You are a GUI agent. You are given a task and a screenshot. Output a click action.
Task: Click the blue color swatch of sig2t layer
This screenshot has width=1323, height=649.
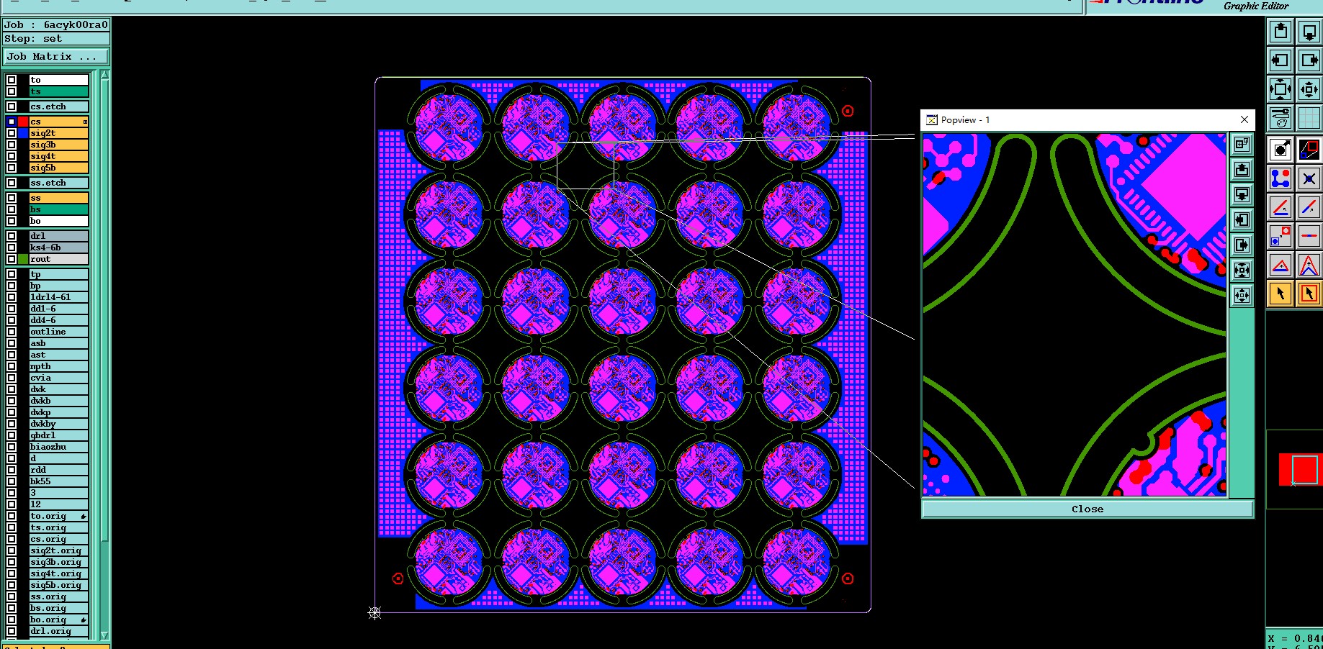[23, 133]
